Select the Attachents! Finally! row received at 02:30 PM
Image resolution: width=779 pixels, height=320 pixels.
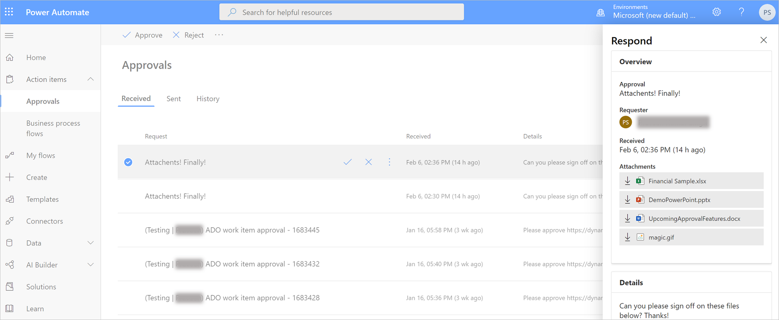click(360, 196)
